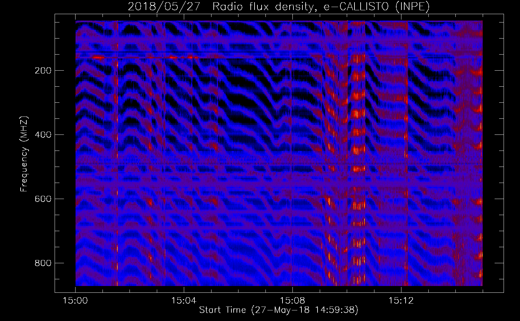Click the 15:04 time tick label
The width and height of the screenshot is (520, 321).
pos(184,301)
